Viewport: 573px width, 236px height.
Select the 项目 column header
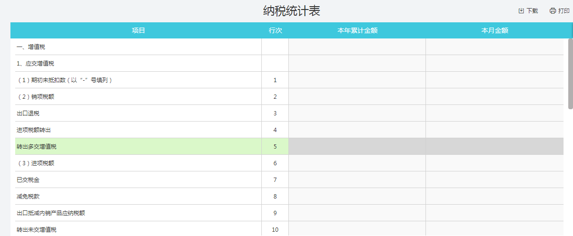(x=138, y=30)
